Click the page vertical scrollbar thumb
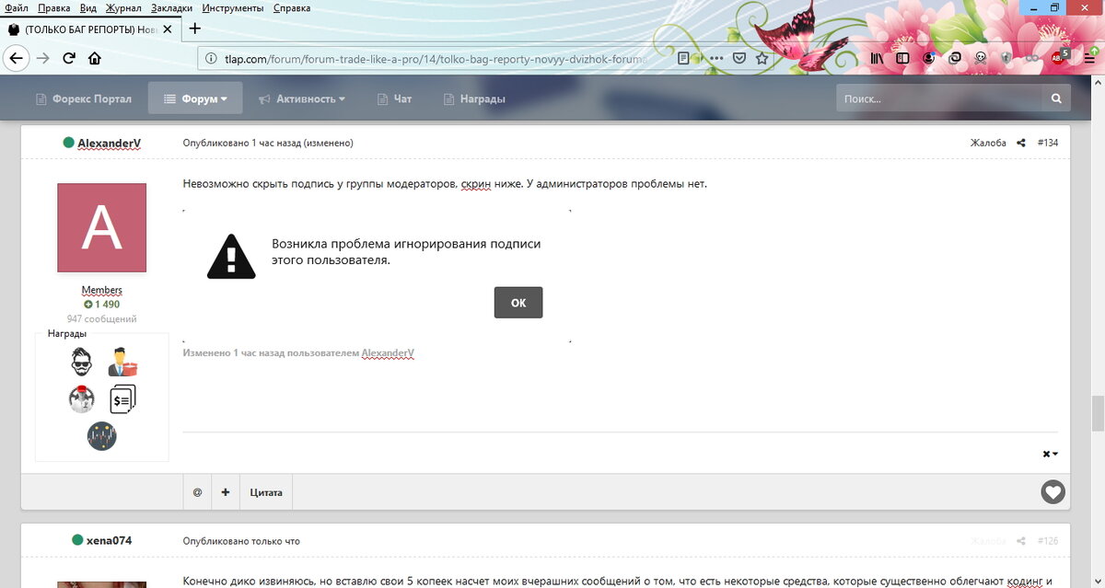Viewport: 1105px width, 588px height. (x=1098, y=413)
